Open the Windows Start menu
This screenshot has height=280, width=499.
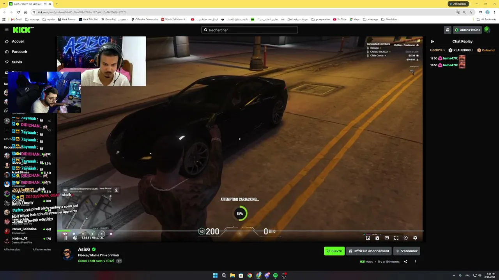(x=215, y=275)
